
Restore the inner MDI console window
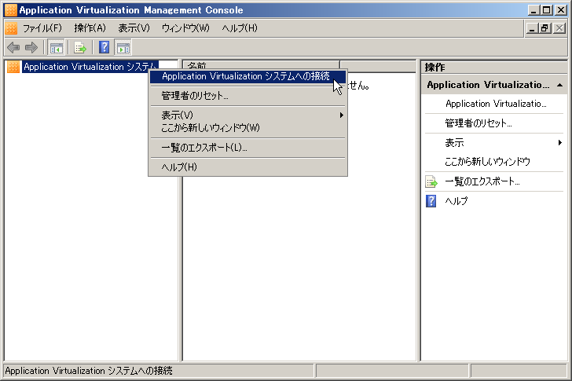[x=544, y=28]
